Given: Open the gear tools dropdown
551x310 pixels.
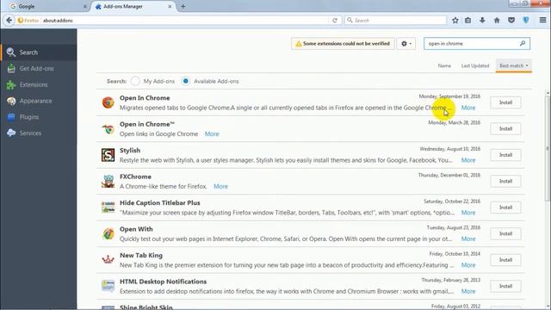Looking at the screenshot, I should pos(406,44).
